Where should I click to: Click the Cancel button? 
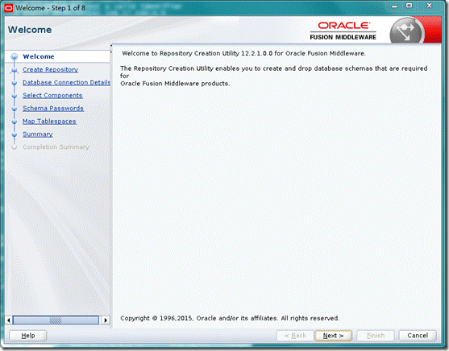click(x=418, y=336)
